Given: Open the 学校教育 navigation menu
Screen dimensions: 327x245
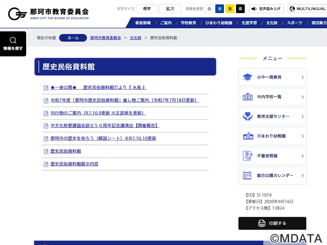Looking at the screenshot, I should pyautogui.click(x=189, y=23).
